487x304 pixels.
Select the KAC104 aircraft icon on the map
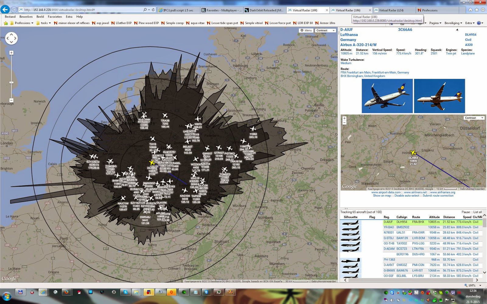click(x=185, y=191)
